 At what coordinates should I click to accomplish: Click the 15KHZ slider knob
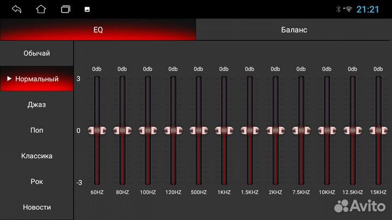point(378,130)
